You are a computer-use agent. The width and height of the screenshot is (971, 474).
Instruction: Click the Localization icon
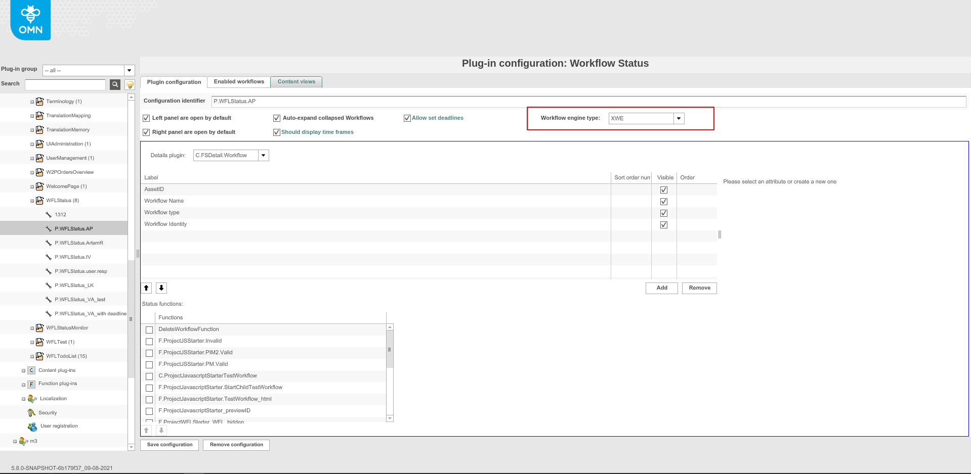tap(32, 399)
